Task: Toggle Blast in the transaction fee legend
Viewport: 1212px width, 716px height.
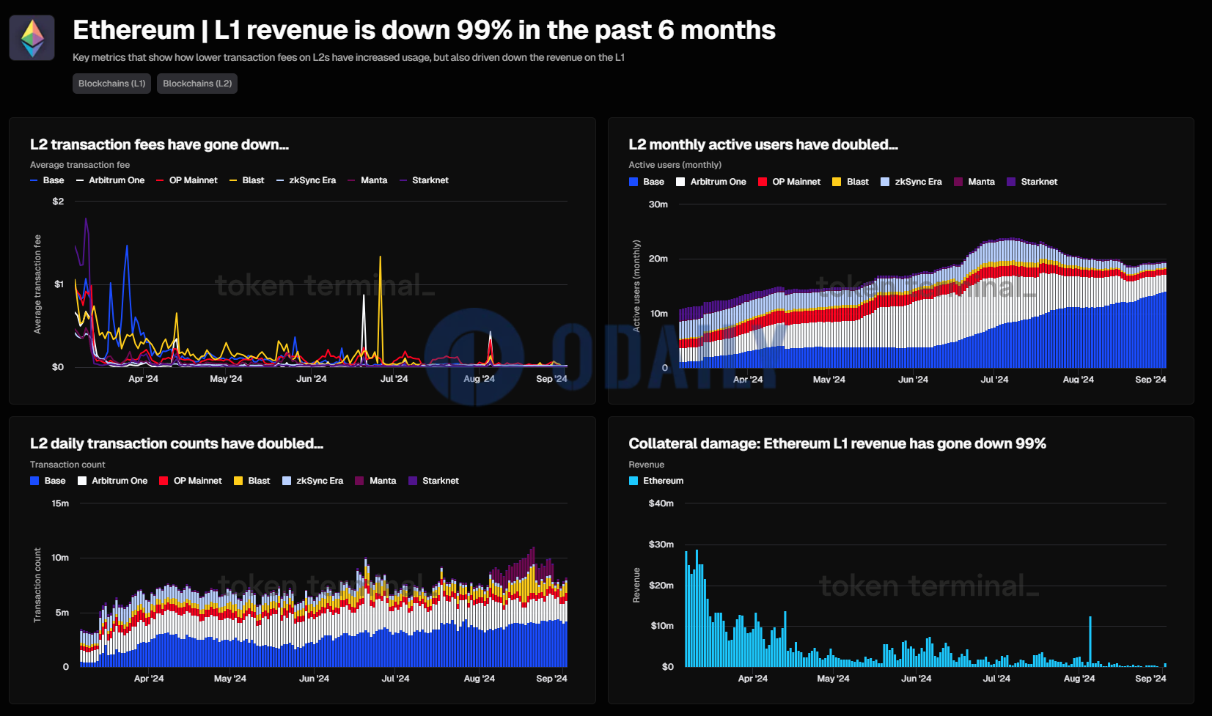Action: tap(247, 180)
